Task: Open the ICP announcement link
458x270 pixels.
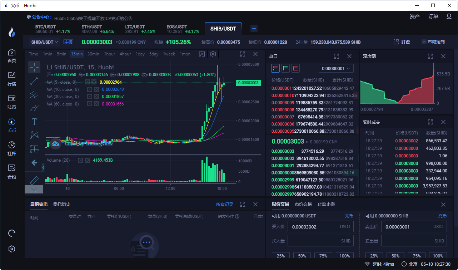Action: click(93, 18)
